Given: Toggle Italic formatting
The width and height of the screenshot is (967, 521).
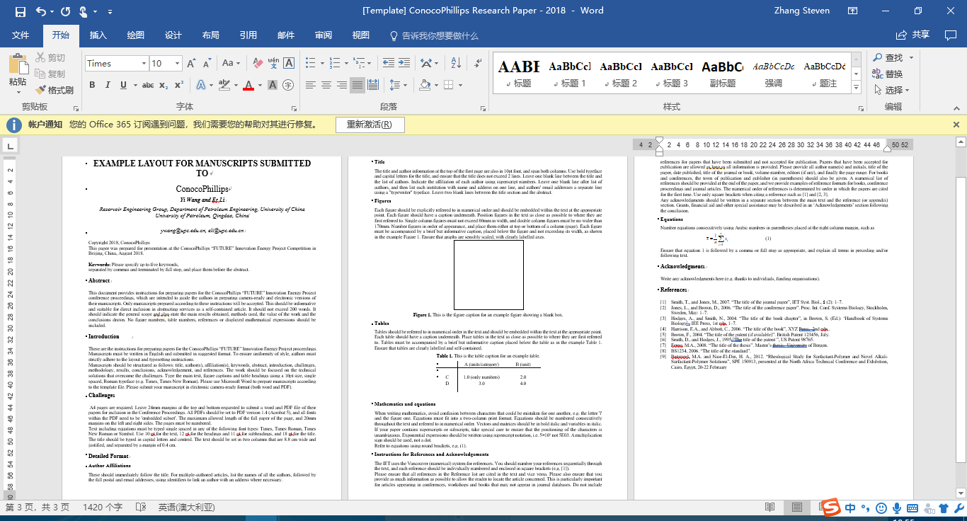Looking at the screenshot, I should [x=108, y=85].
